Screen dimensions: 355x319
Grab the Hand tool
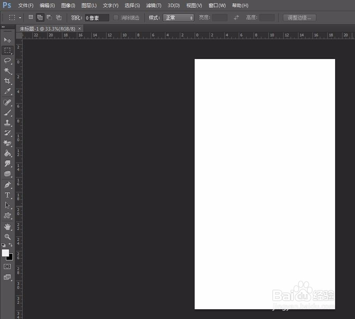[x=7, y=227]
